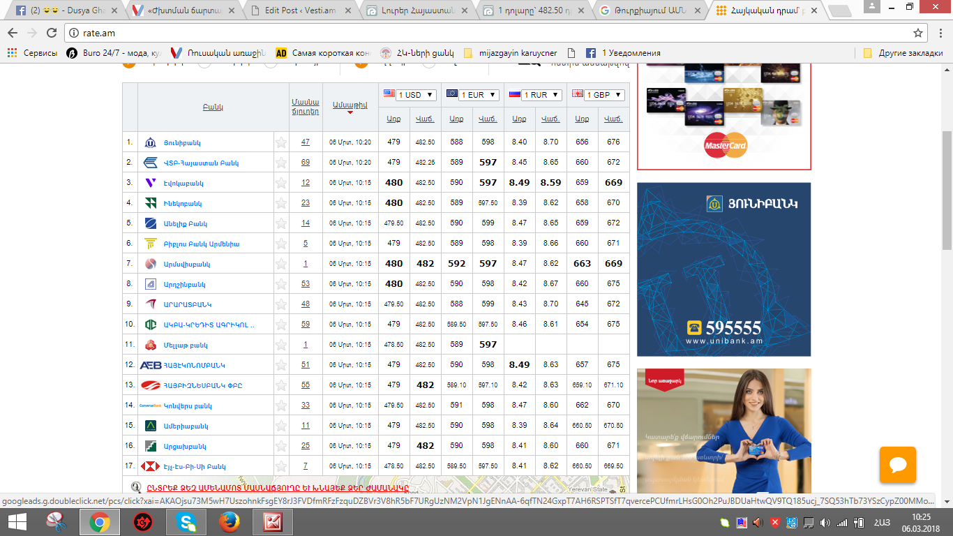Click the Chrome reload page button
The width and height of the screenshot is (953, 536).
52,33
